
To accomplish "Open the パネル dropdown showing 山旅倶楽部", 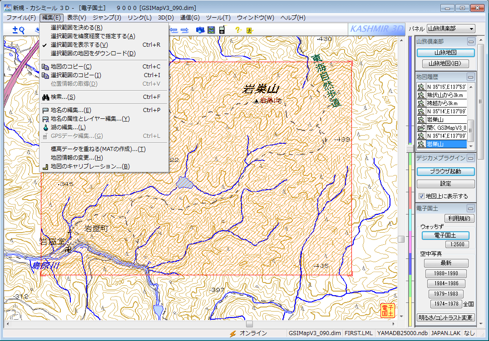I will (x=451, y=29).
